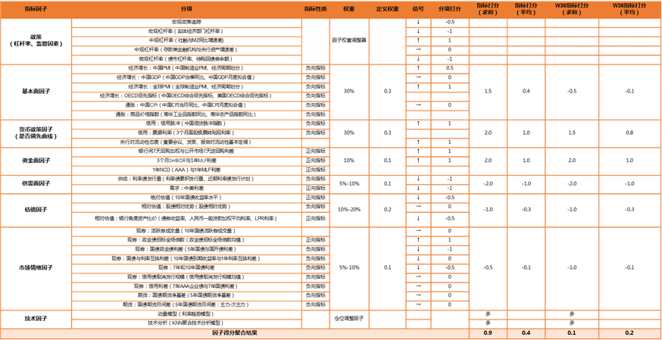Click the 动量模型（利率趋势模型）row

[x=186, y=315]
